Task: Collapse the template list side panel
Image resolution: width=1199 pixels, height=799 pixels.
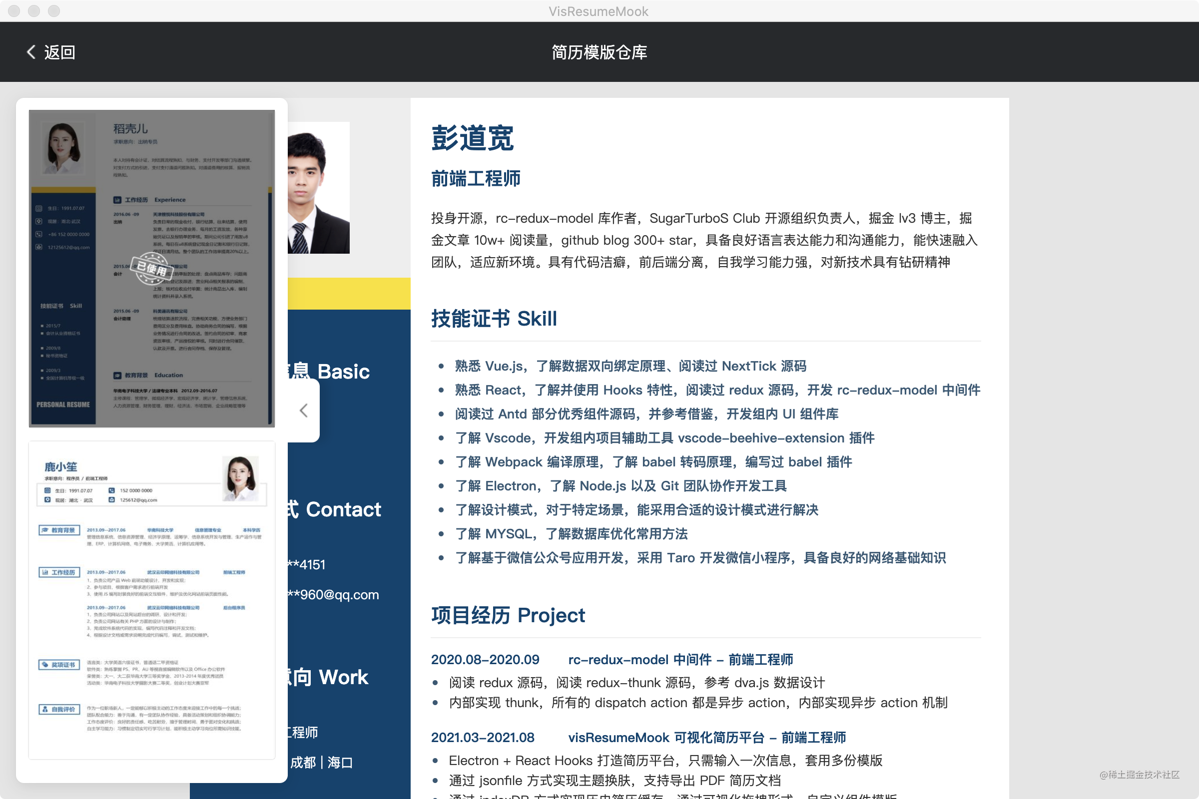Action: (x=304, y=410)
